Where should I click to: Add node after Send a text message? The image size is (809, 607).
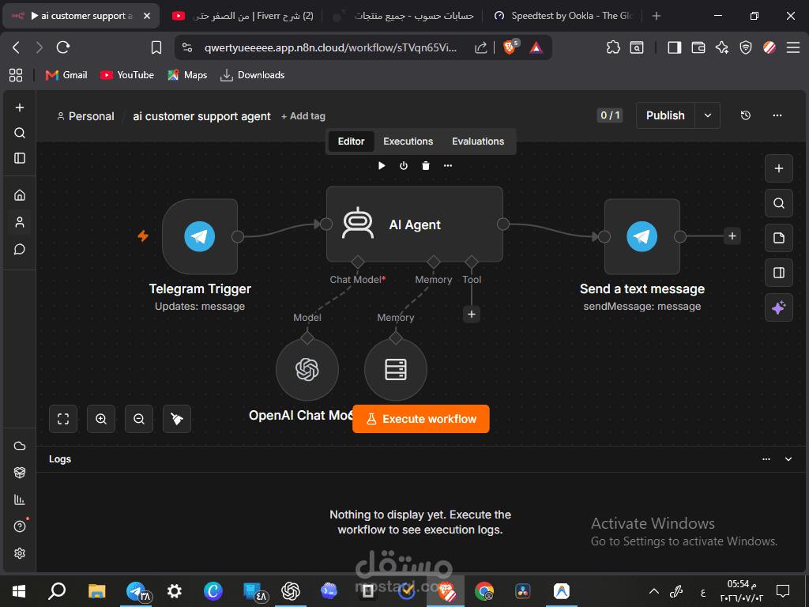click(732, 236)
